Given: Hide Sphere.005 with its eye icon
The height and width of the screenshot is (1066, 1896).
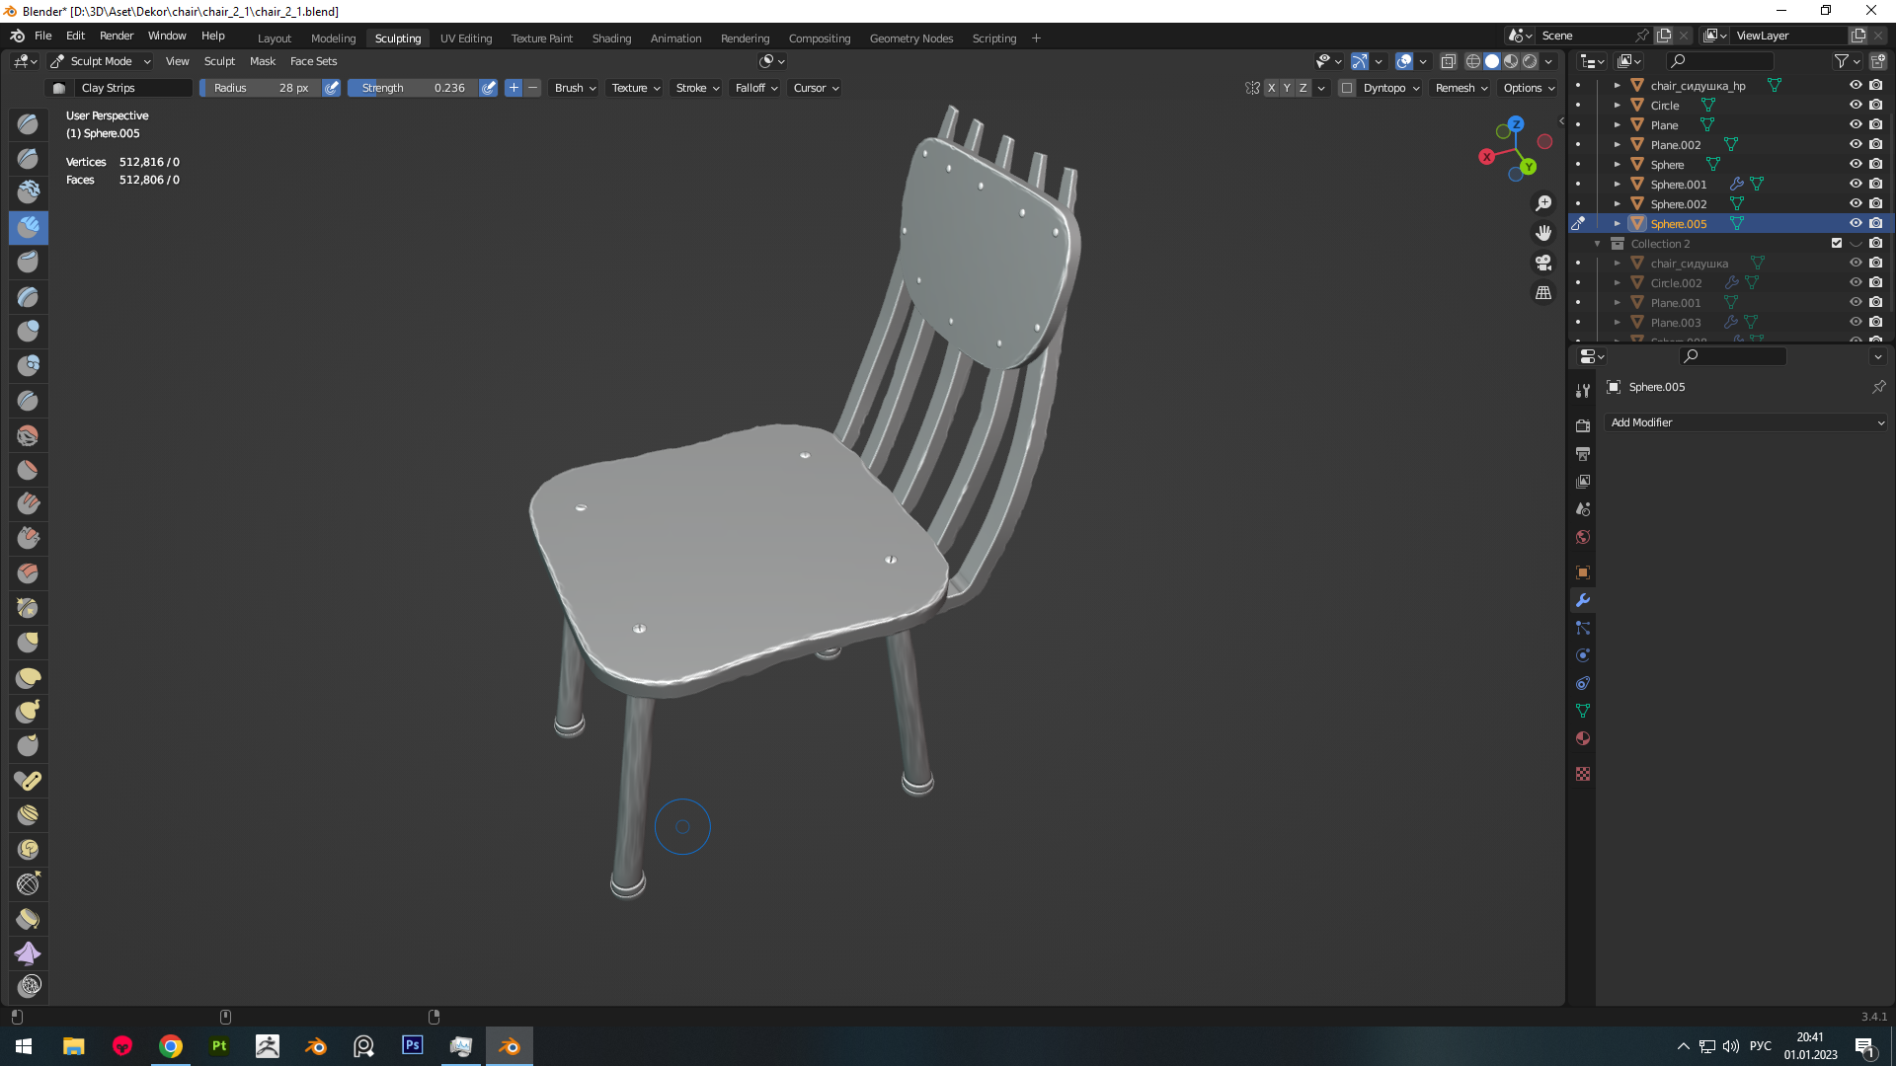Looking at the screenshot, I should click(x=1856, y=223).
